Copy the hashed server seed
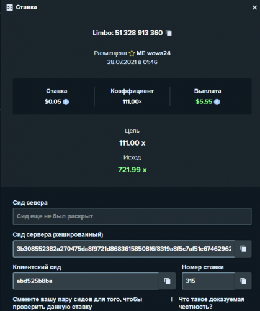Viewport: 260px width, 311px height. 243,249
